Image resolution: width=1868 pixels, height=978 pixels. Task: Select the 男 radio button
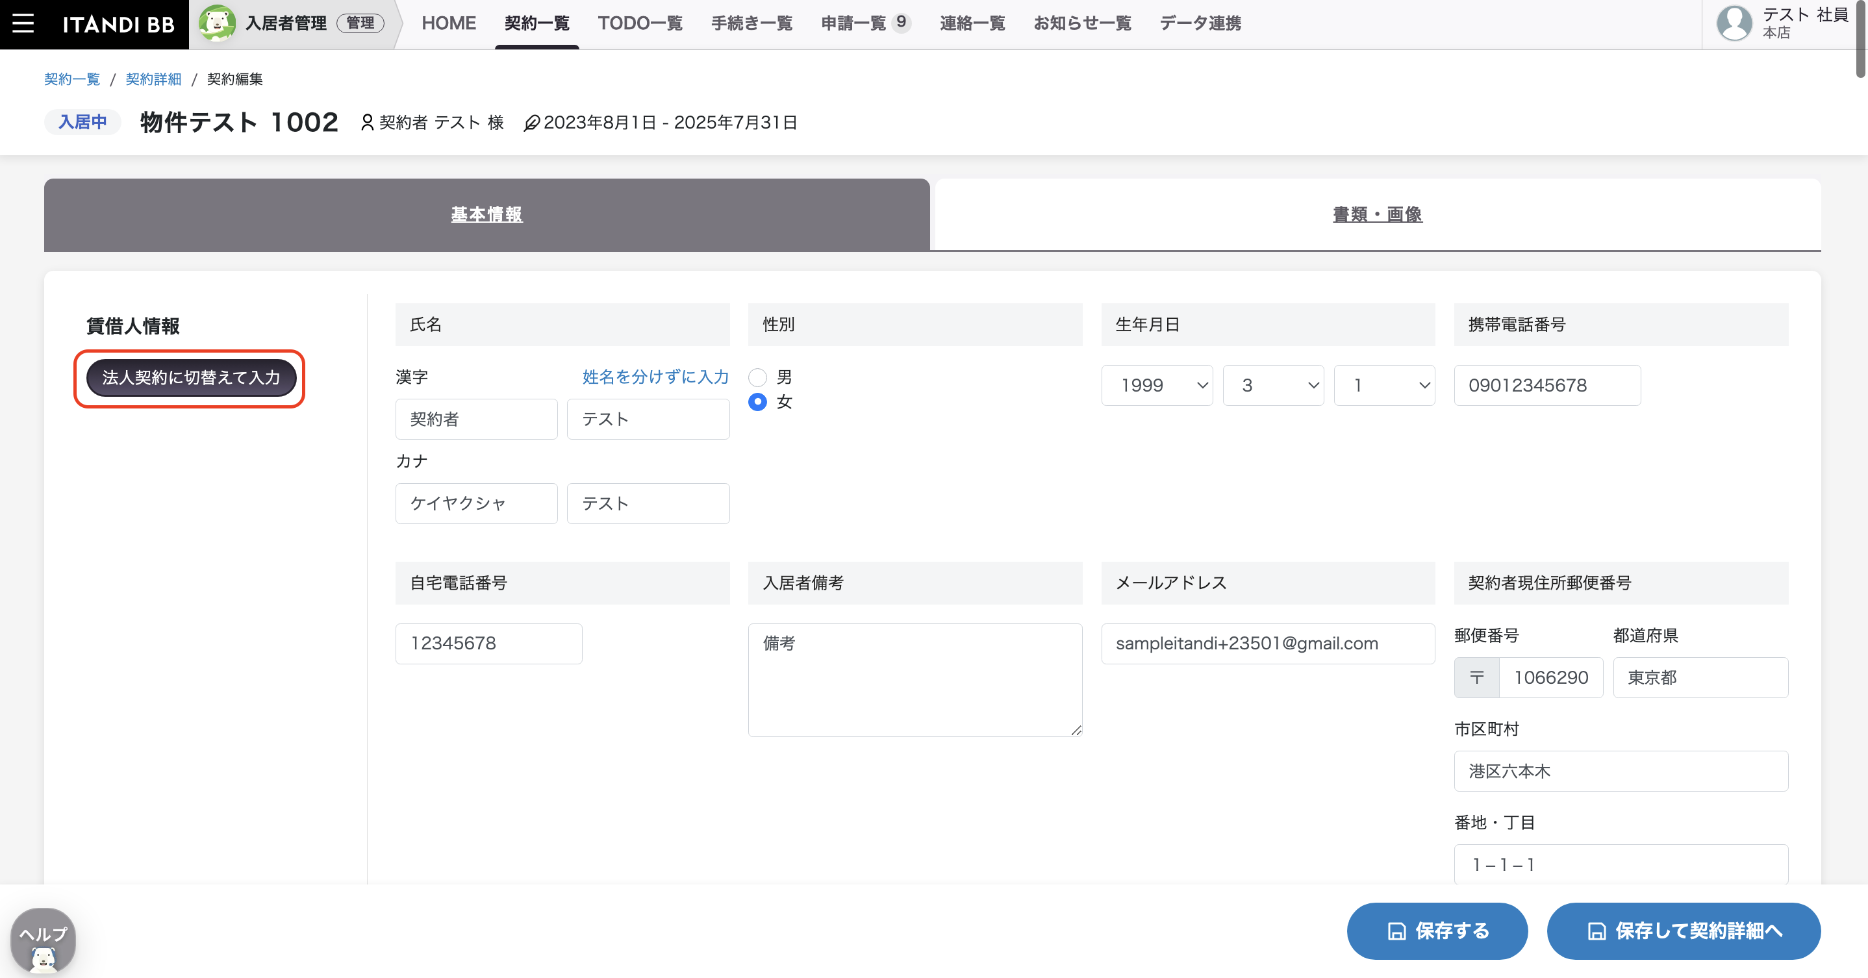757,377
